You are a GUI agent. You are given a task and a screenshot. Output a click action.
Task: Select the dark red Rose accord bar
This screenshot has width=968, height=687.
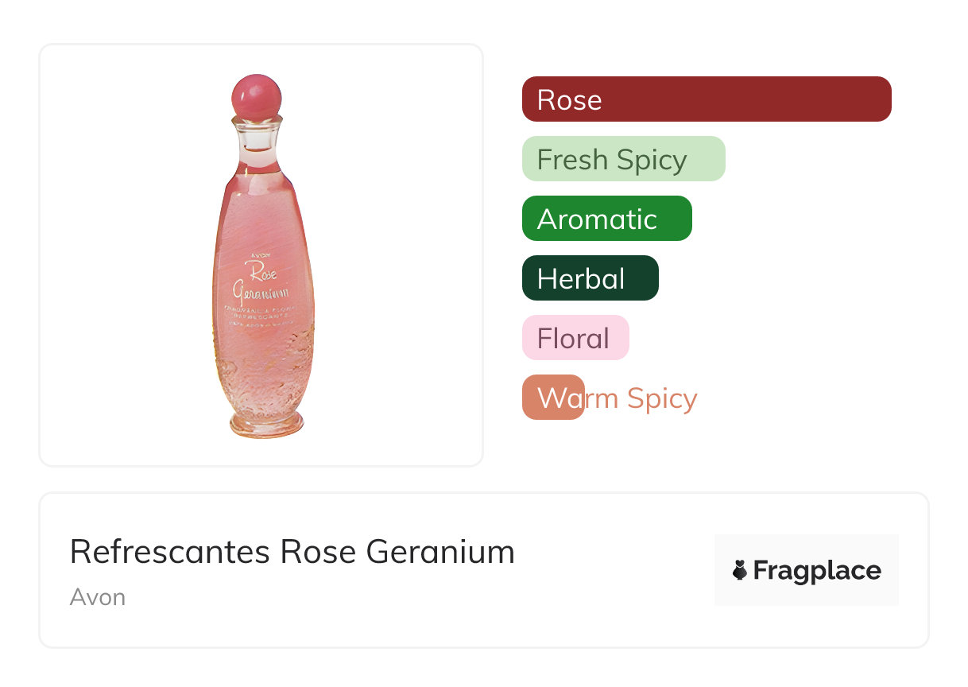[707, 99]
